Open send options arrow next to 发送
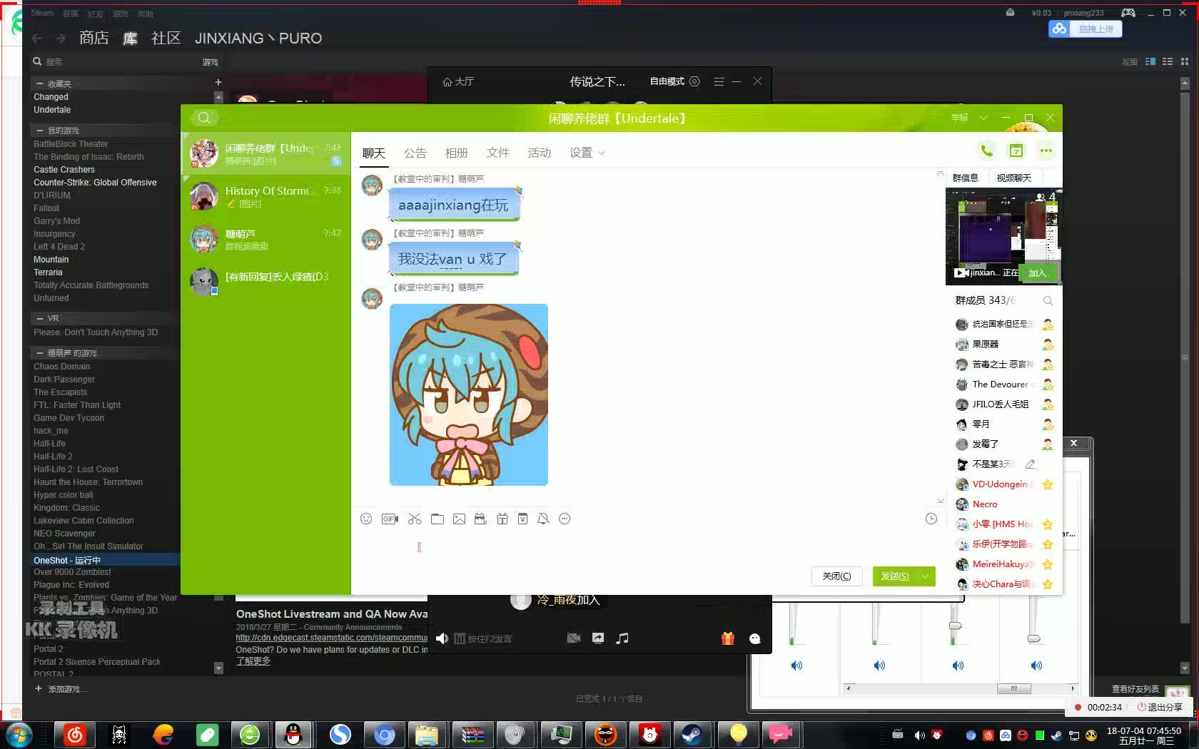 click(x=926, y=576)
